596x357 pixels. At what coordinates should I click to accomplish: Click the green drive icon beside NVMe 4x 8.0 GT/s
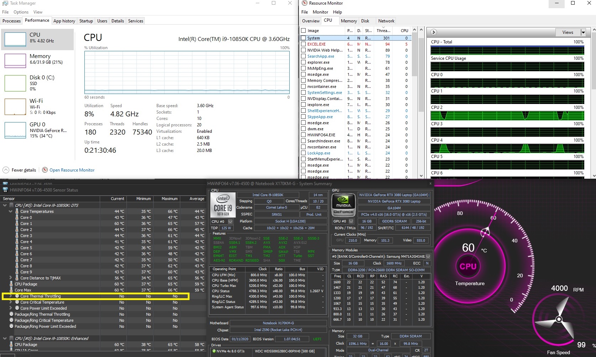pyautogui.click(x=214, y=351)
